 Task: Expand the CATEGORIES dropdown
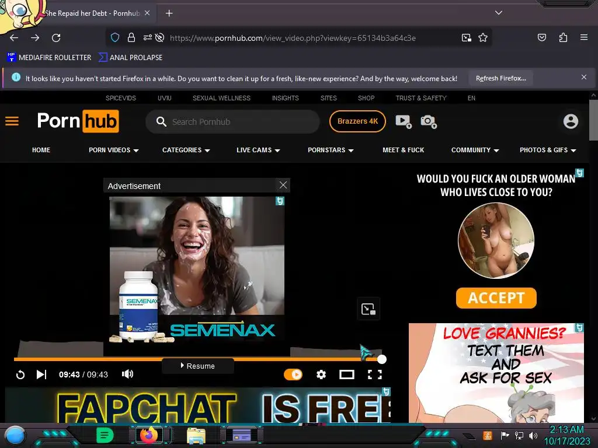[x=186, y=150]
